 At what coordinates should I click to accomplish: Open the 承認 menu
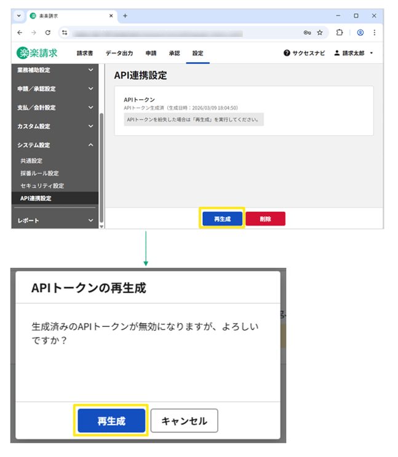click(x=175, y=53)
